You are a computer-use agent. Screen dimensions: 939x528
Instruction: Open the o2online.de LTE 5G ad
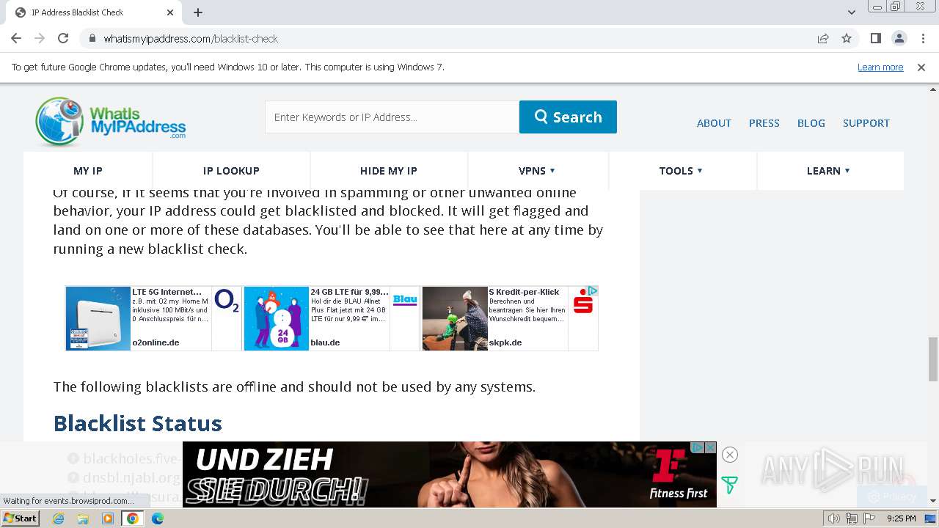point(153,318)
